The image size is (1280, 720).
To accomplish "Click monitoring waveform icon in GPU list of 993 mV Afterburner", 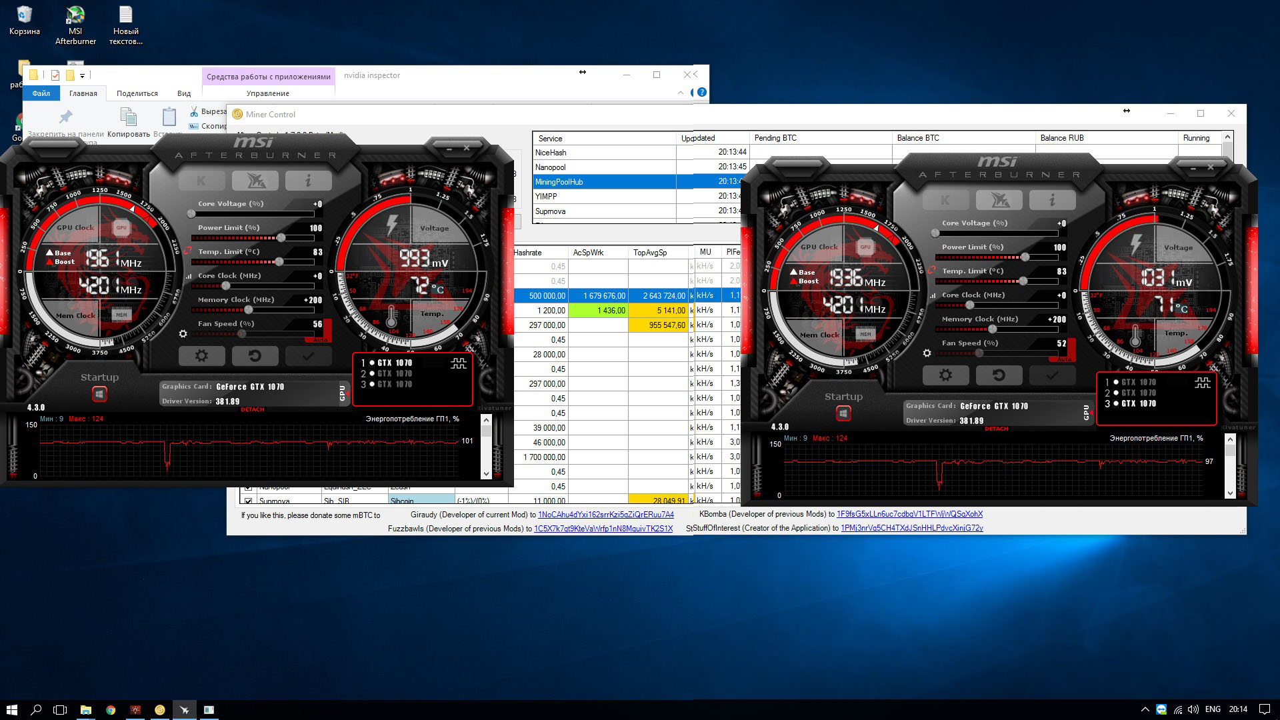I will click(459, 363).
